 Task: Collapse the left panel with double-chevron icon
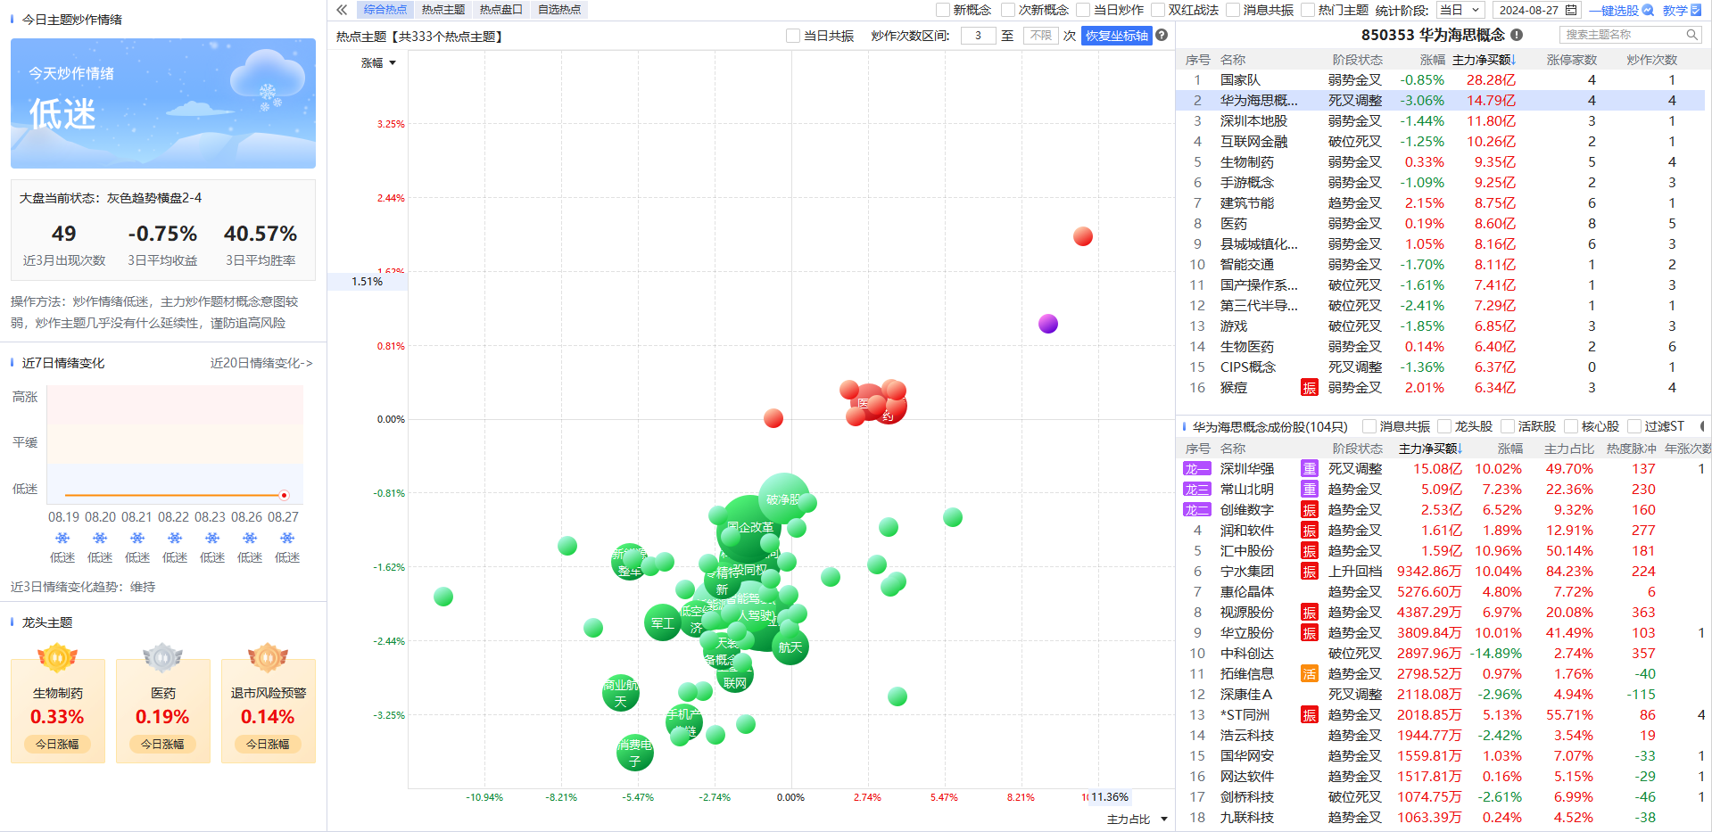click(x=342, y=10)
